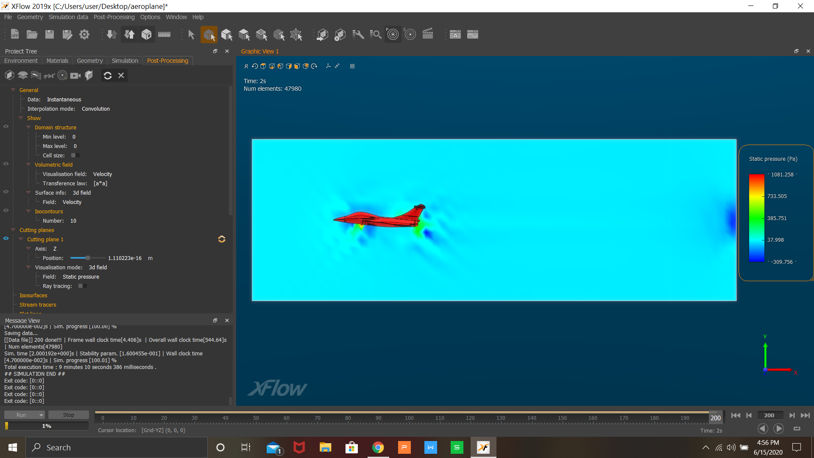The image size is (814, 458).
Task: Open the Post-Processing menu
Action: click(x=114, y=17)
